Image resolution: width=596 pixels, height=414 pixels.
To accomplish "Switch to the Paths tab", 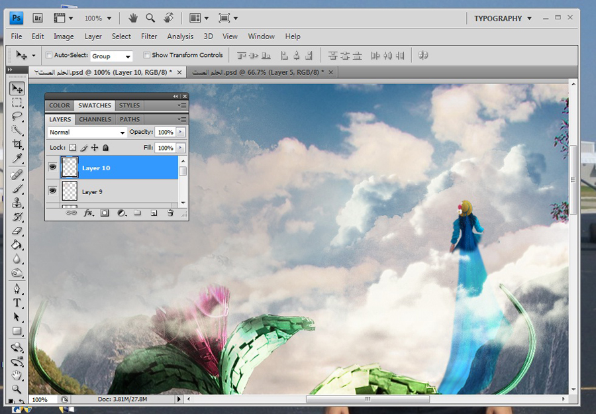I will [x=130, y=119].
